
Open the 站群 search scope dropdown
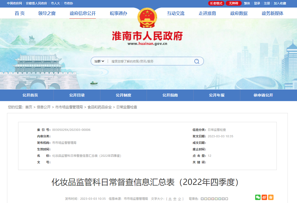pyautogui.click(x=99, y=61)
